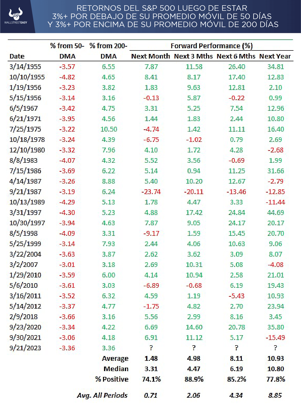301x407 pixels.
Task: Click the Median row label
Action: click(116, 369)
